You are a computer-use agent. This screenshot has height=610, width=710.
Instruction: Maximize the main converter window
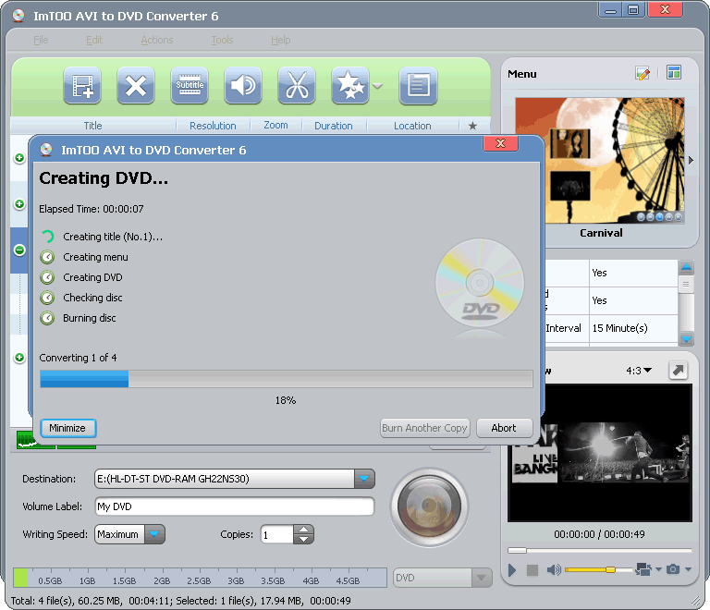click(633, 9)
